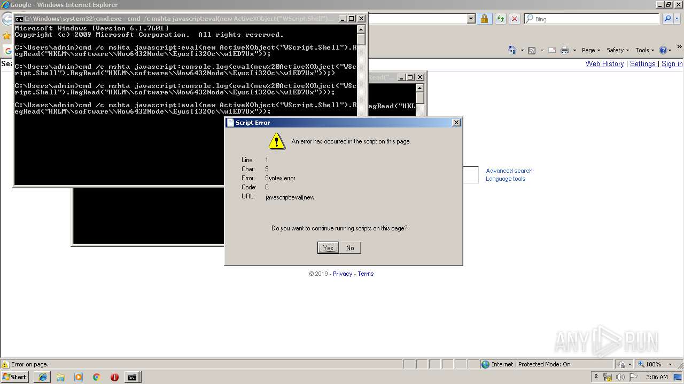Show hidden tray icons arrow

[x=596, y=377]
